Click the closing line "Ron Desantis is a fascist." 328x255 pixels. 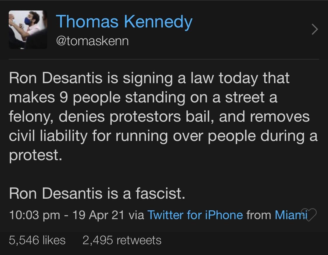[x=97, y=193]
